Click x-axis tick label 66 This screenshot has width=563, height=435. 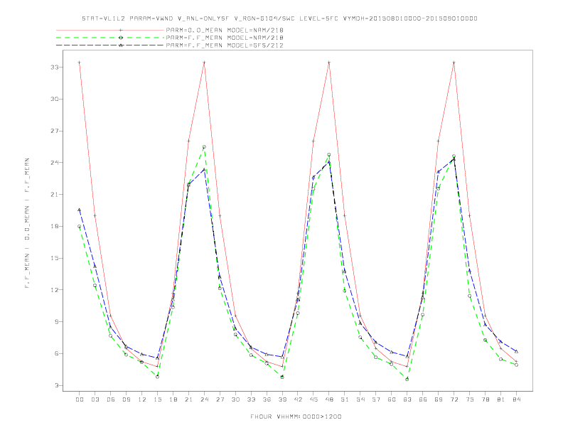423,399
